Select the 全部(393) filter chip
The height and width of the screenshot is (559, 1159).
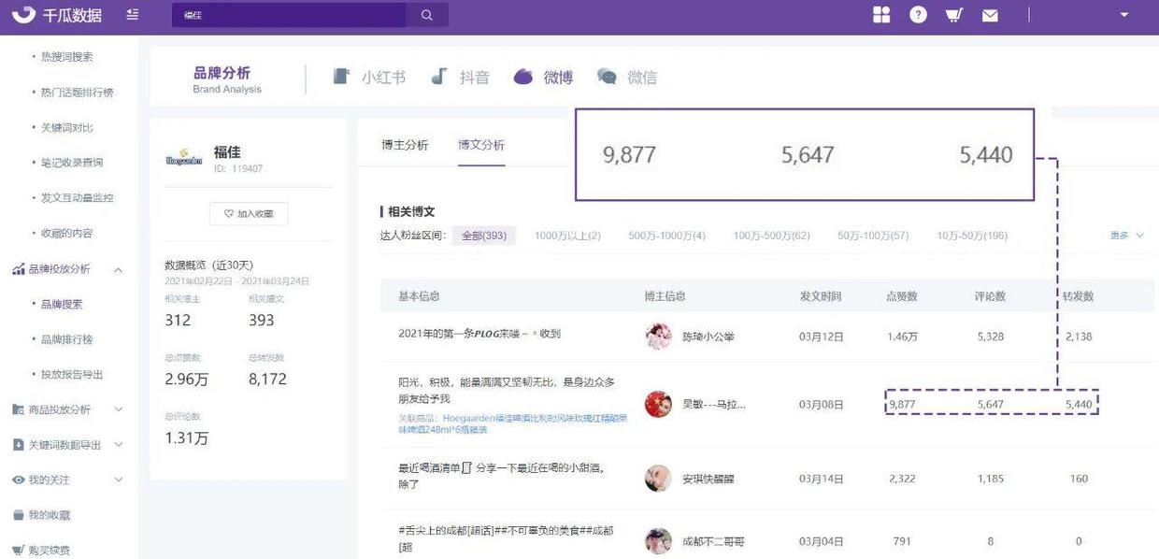(483, 236)
